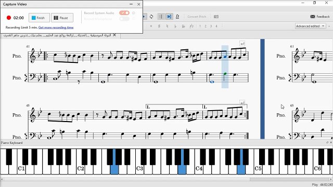
Task: Select the double flat accidental
Action: tap(183, 26)
